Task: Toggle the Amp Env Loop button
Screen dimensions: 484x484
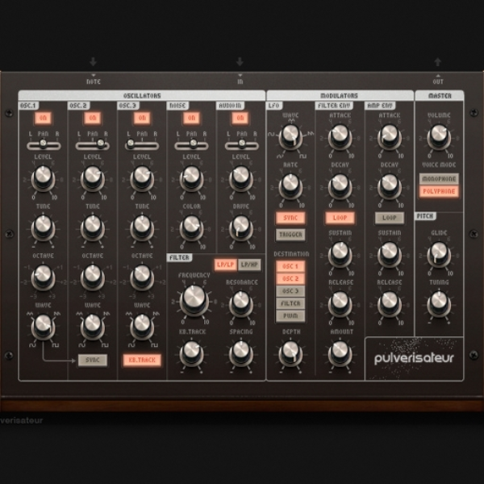Action: [390, 218]
